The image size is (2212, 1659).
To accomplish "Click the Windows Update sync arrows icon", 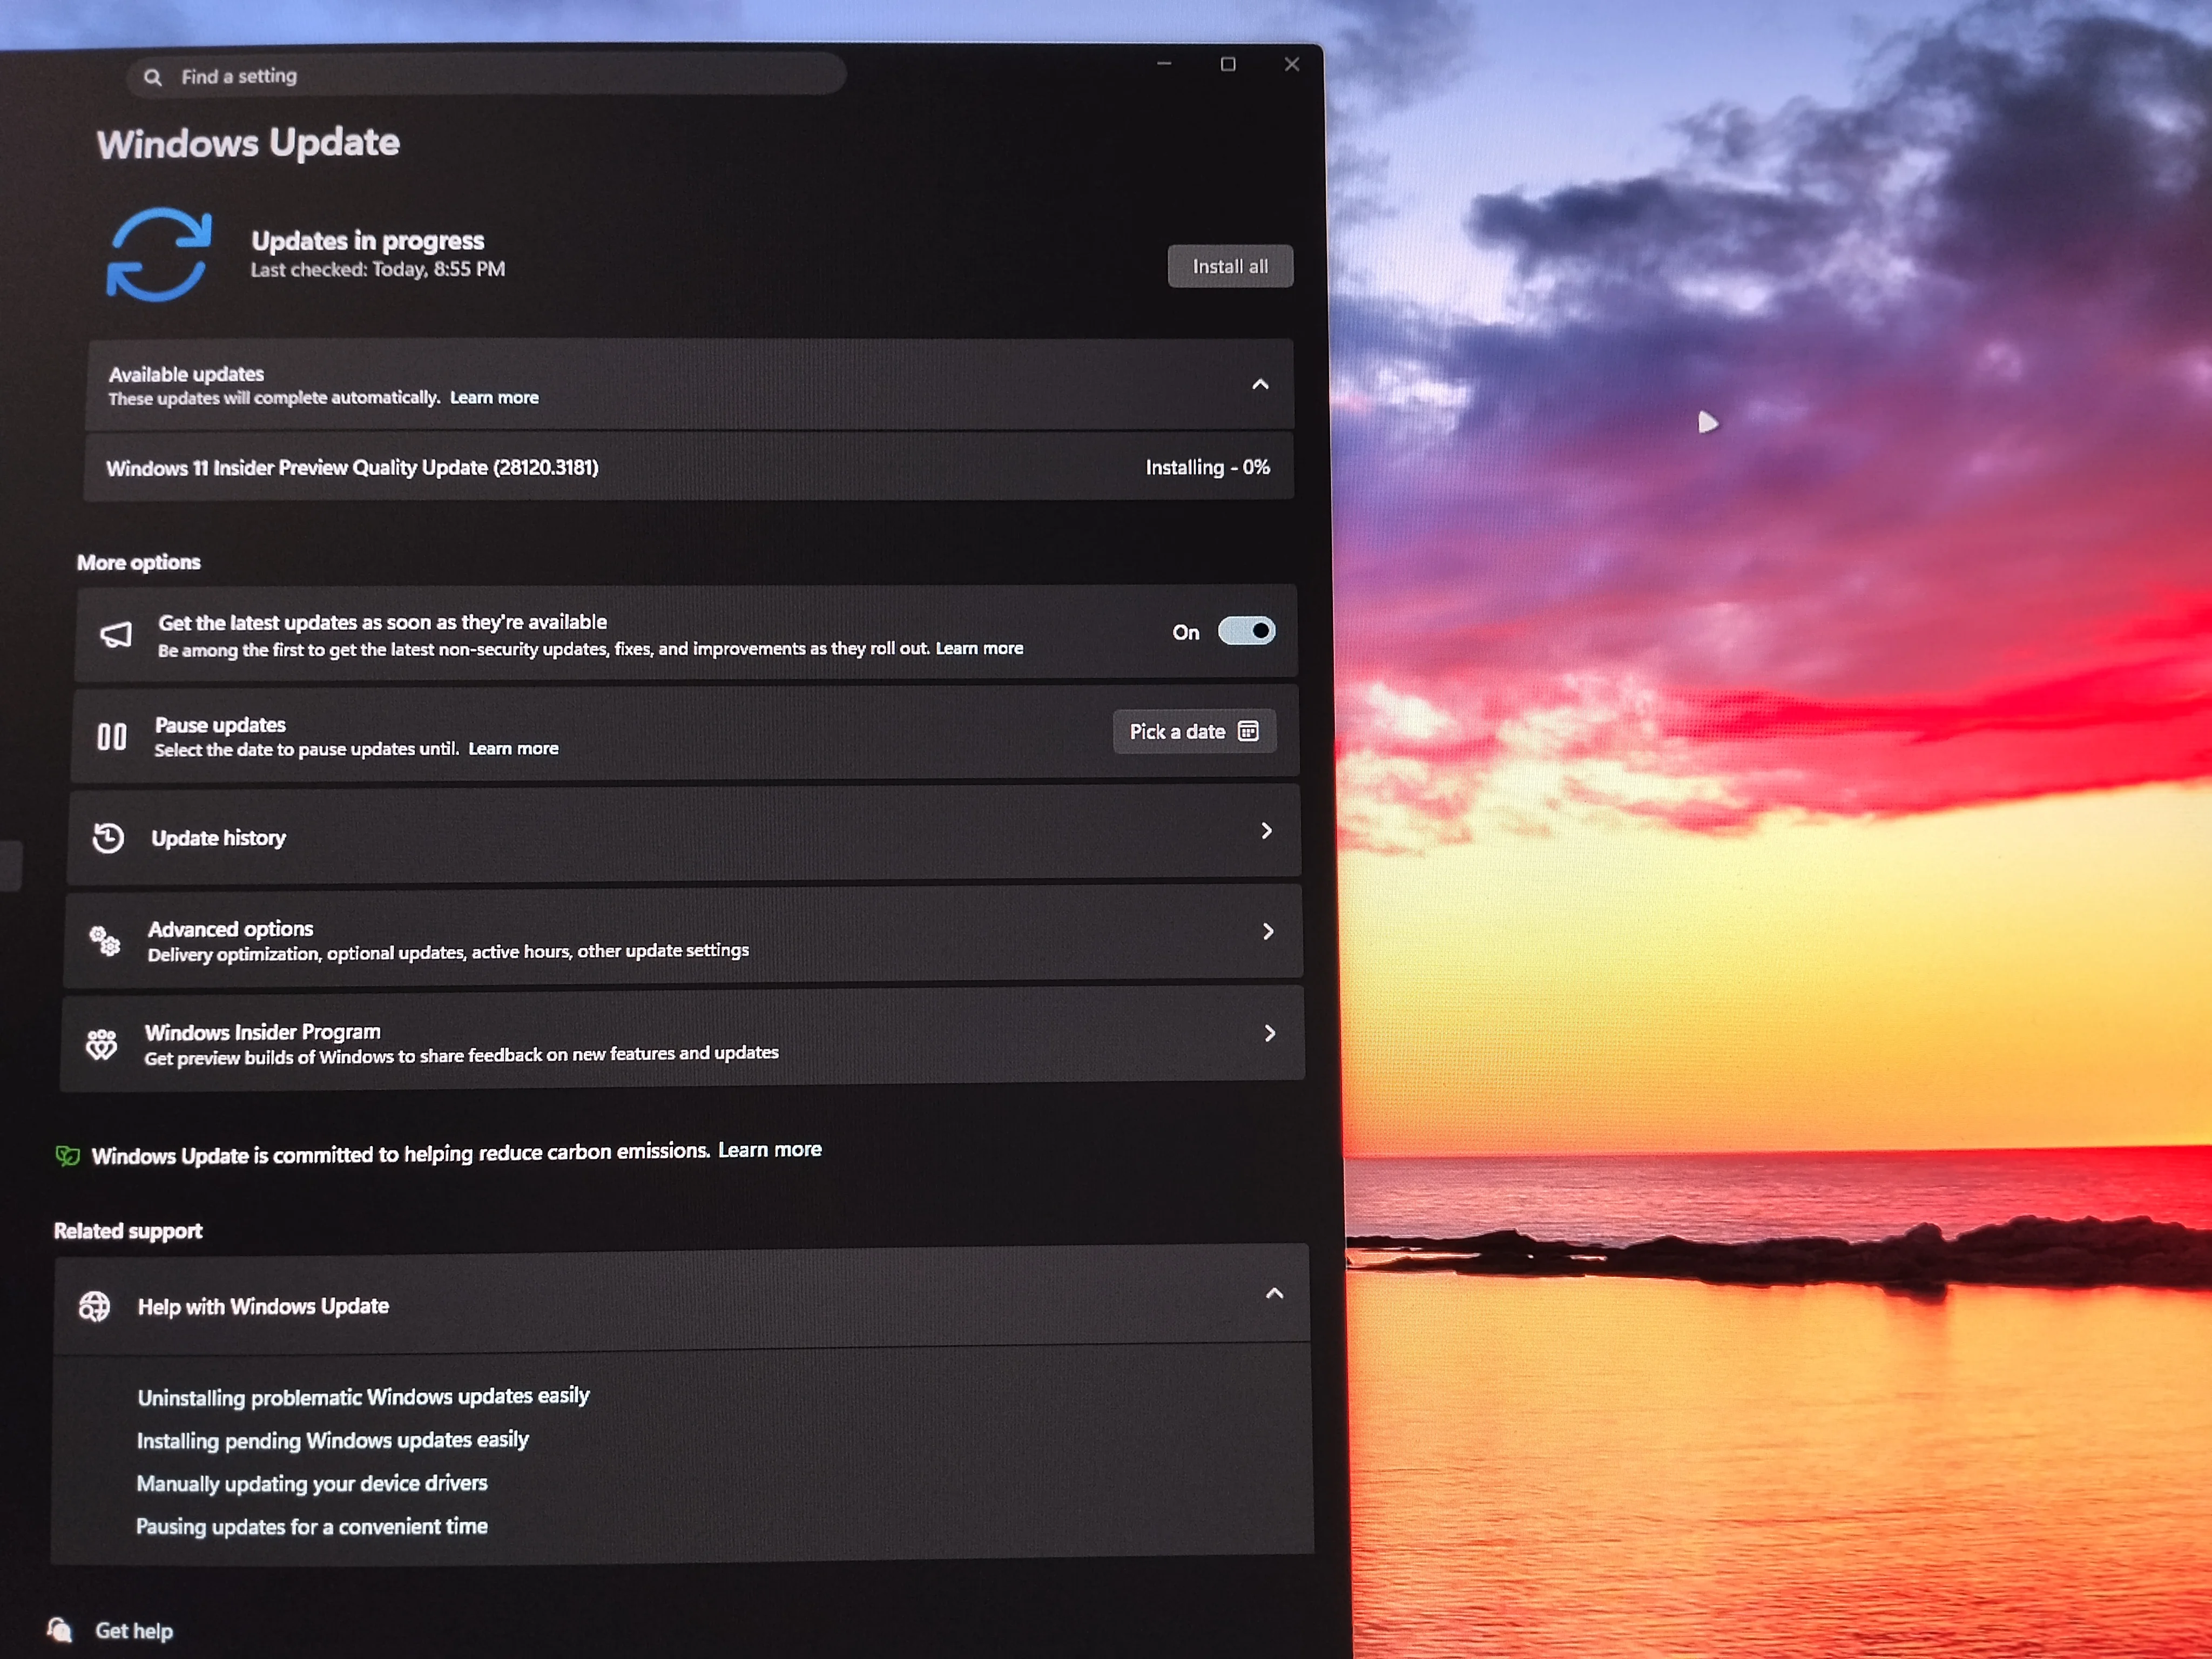I will click(x=159, y=254).
